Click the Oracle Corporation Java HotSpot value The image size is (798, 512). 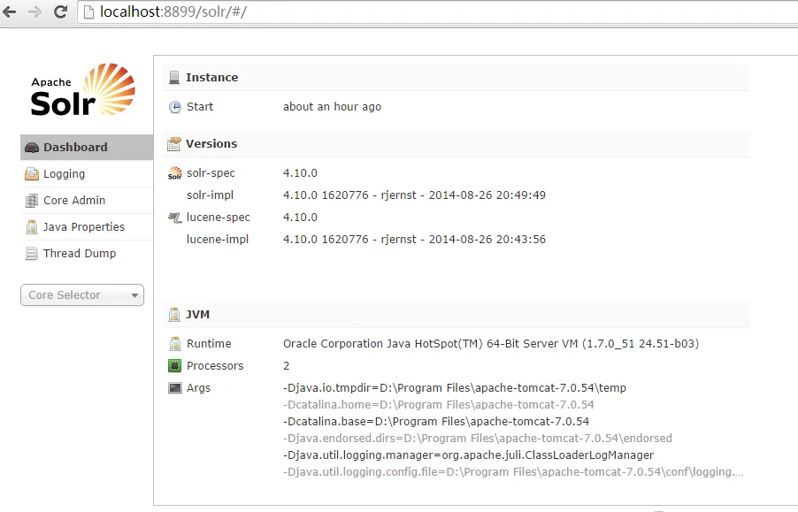[x=491, y=344]
